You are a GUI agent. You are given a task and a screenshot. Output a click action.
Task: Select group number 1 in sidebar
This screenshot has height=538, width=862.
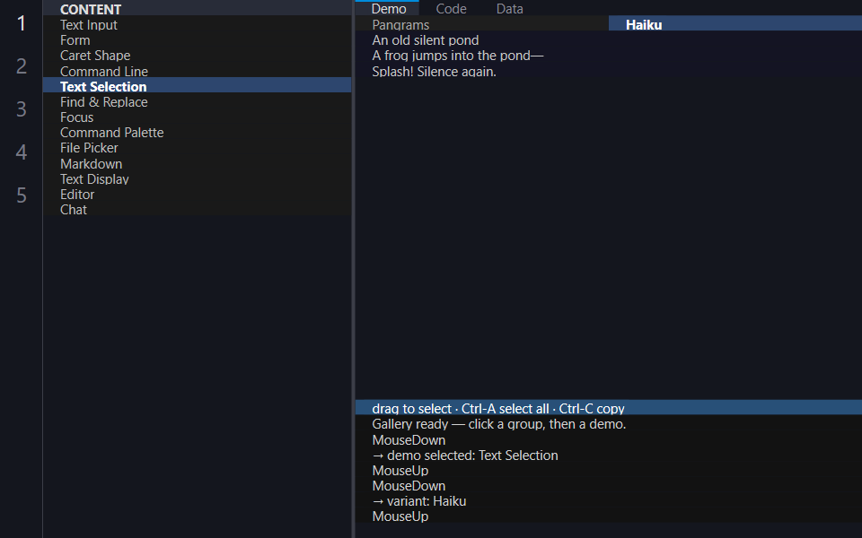[x=21, y=23]
